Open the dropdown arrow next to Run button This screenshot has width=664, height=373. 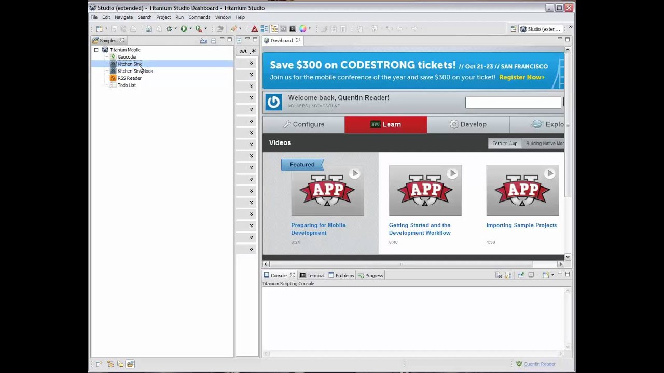(x=190, y=29)
